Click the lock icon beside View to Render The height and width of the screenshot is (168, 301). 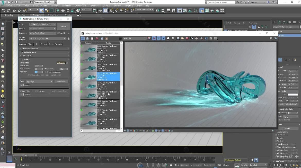68,39
